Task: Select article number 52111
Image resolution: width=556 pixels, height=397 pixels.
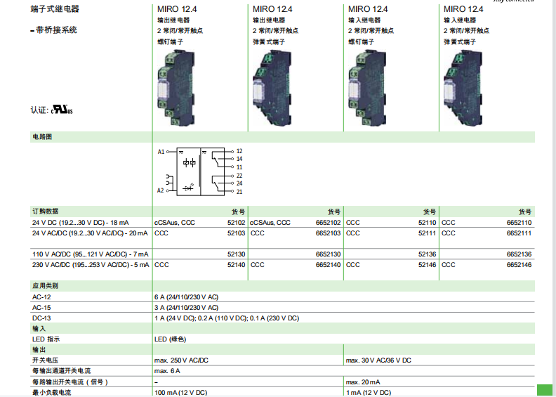Action: tap(428, 233)
